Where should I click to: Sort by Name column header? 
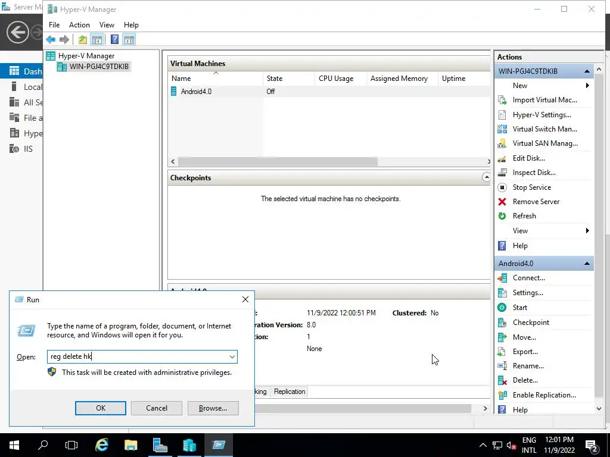pos(216,79)
